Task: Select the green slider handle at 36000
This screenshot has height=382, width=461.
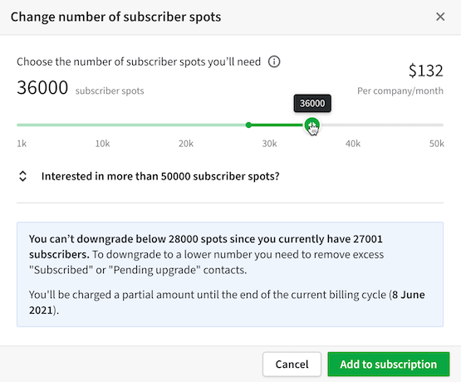Action: point(312,125)
